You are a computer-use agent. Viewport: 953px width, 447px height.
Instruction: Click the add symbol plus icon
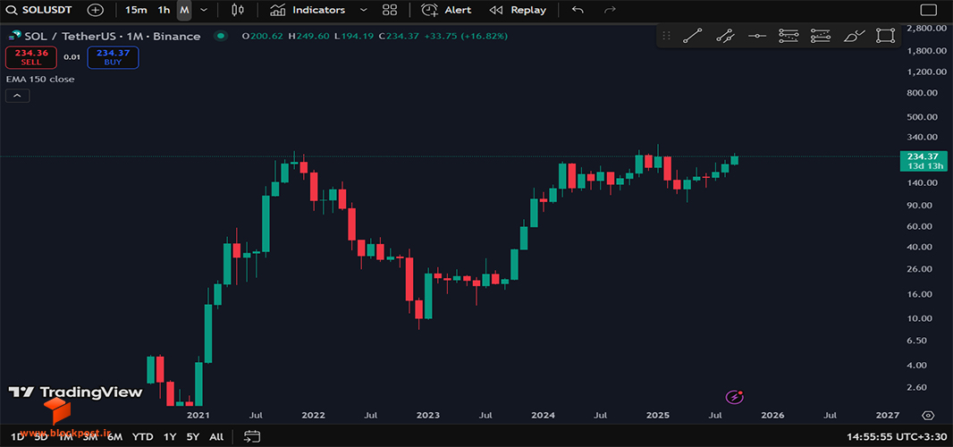click(x=96, y=10)
